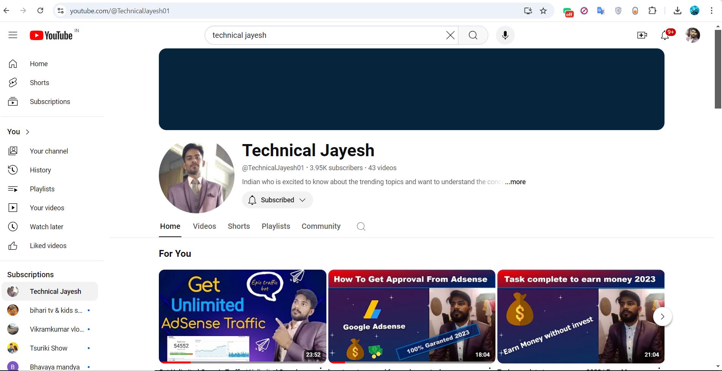Viewport: 722px width, 371px height.
Task: Click the search magnifier button
Action: point(473,35)
